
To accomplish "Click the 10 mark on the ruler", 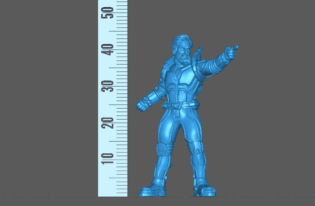I will pyautogui.click(x=109, y=159).
